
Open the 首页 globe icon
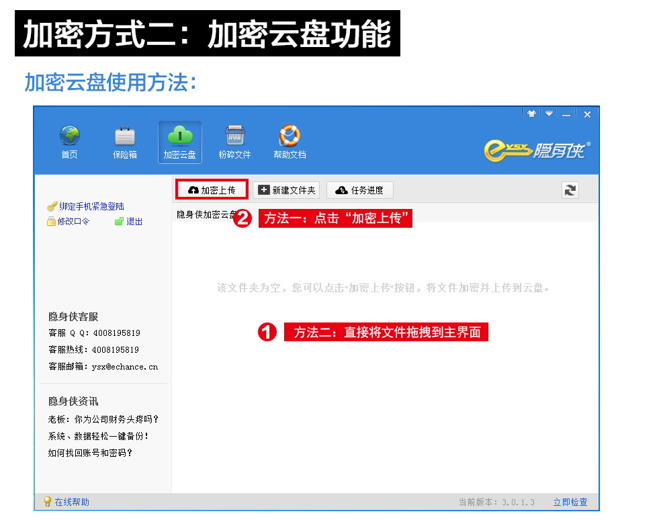[x=70, y=142]
